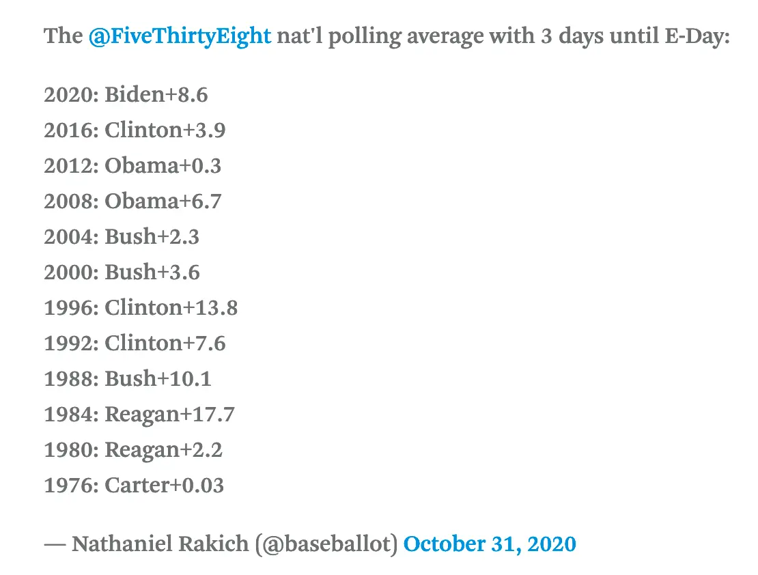Select the 2004: Bush+2.3 line
The image size is (758, 575).
pyautogui.click(x=122, y=237)
